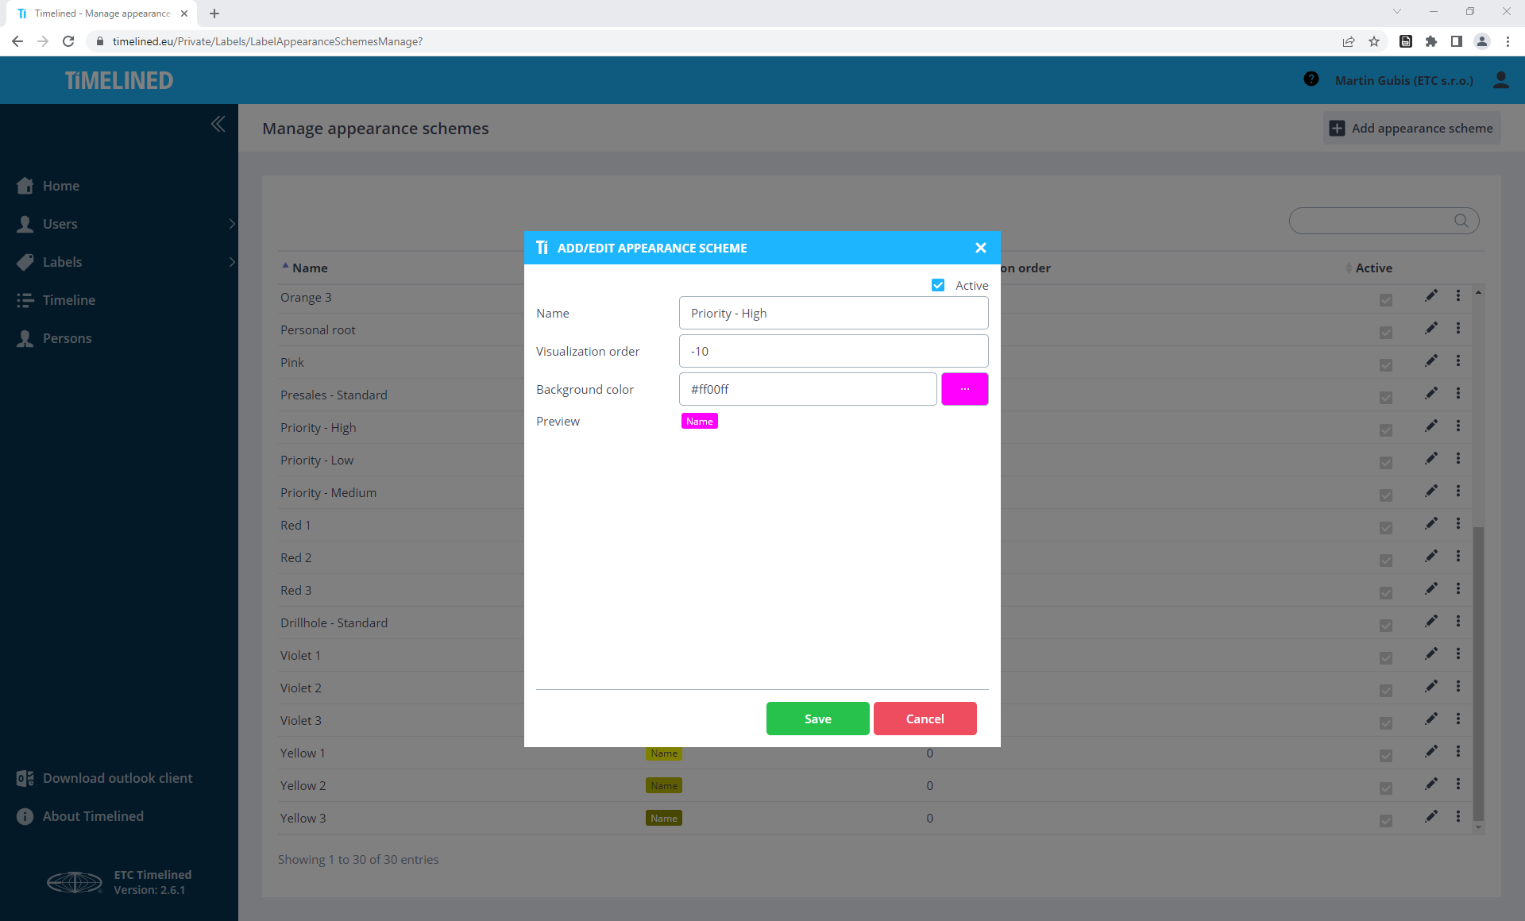
Task: Uncheck the Active checkbox in the dialog
Action: (938, 285)
